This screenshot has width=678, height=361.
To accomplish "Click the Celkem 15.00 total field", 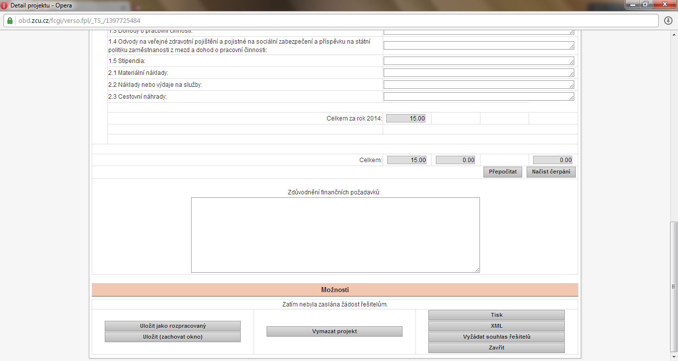I will (407, 160).
